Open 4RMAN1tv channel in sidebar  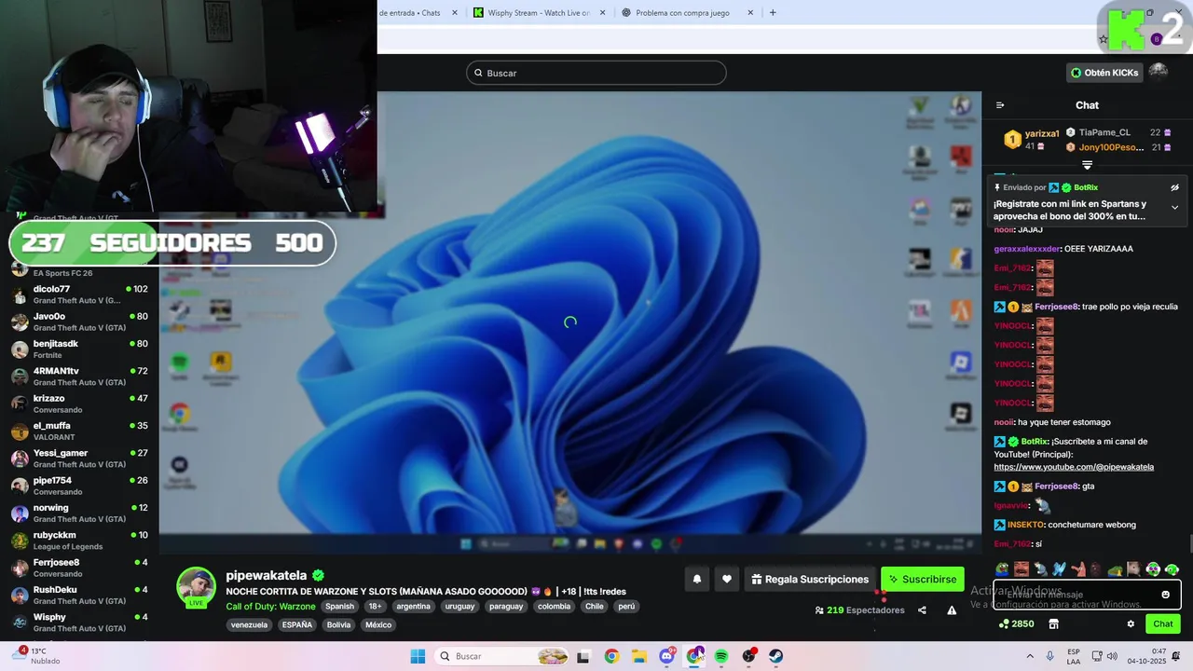(x=79, y=377)
